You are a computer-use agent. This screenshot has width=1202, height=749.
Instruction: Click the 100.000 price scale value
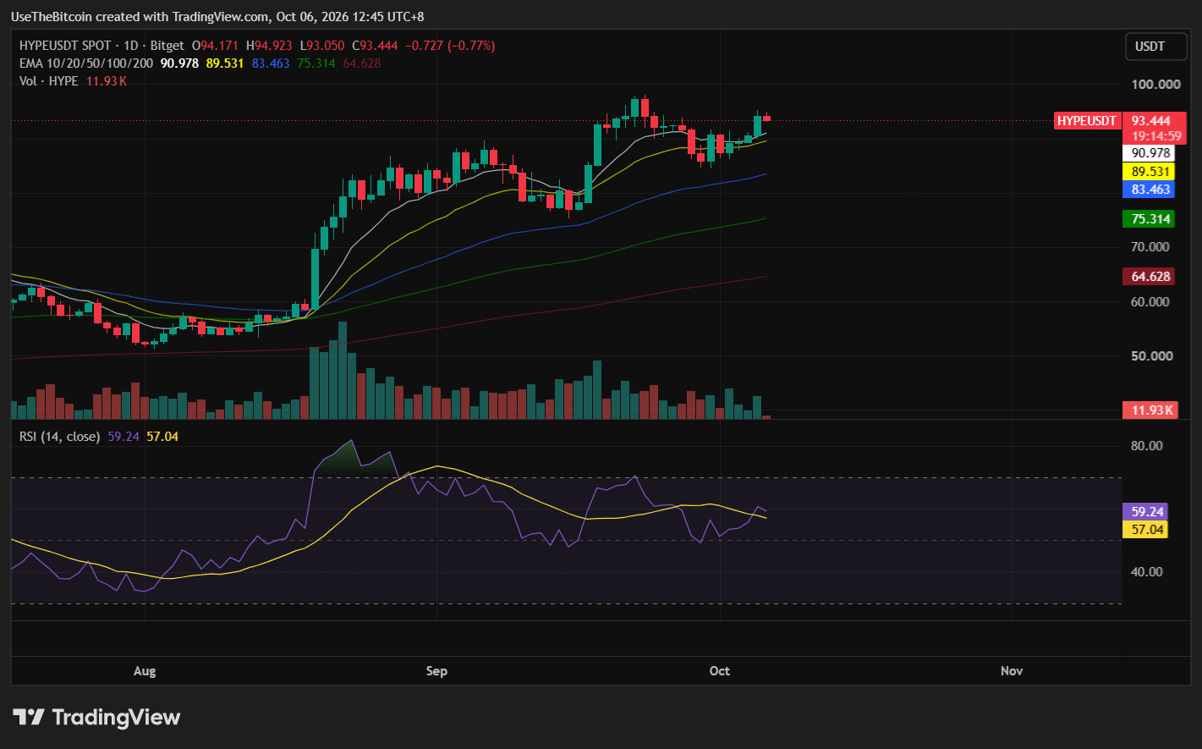click(x=1156, y=85)
